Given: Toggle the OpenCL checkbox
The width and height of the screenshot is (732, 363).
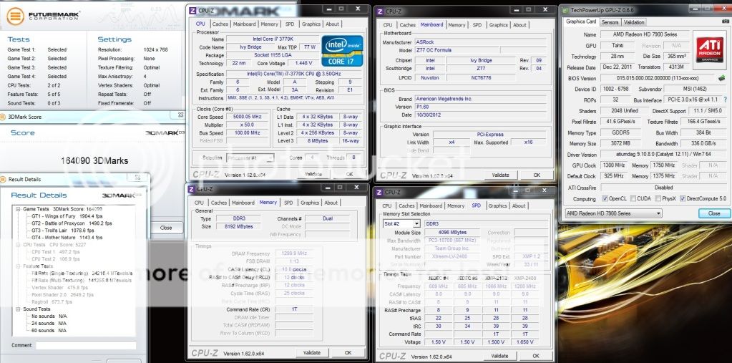Looking at the screenshot, I should (604, 199).
